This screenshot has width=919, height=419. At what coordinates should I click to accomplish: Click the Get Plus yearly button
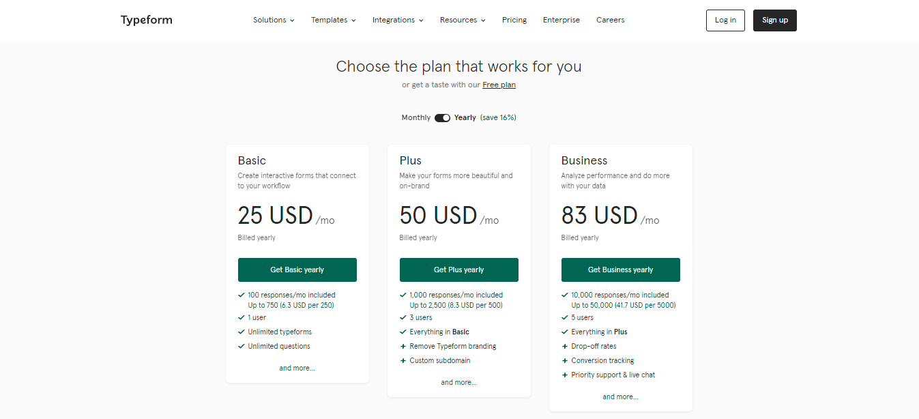click(x=458, y=270)
